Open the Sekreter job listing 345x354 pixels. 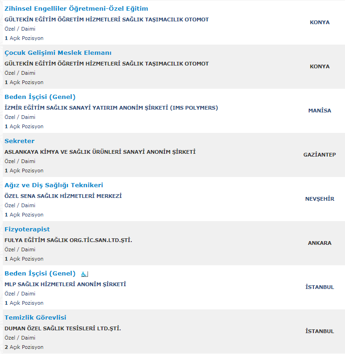(x=20, y=141)
